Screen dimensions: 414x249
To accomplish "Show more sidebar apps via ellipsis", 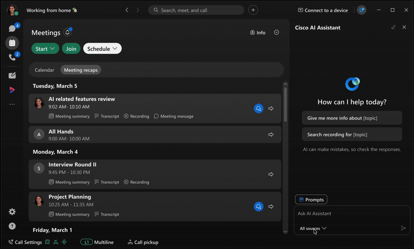I will pyautogui.click(x=12, y=104).
